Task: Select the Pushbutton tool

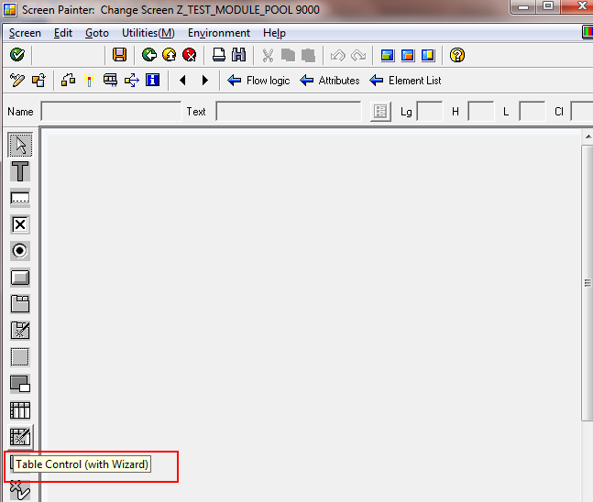Action: point(20,278)
